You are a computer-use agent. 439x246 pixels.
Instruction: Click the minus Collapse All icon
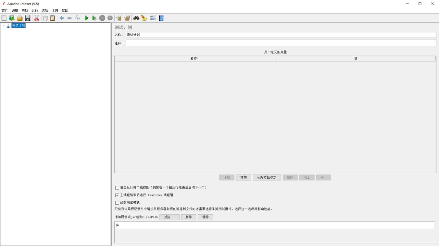coord(69,18)
